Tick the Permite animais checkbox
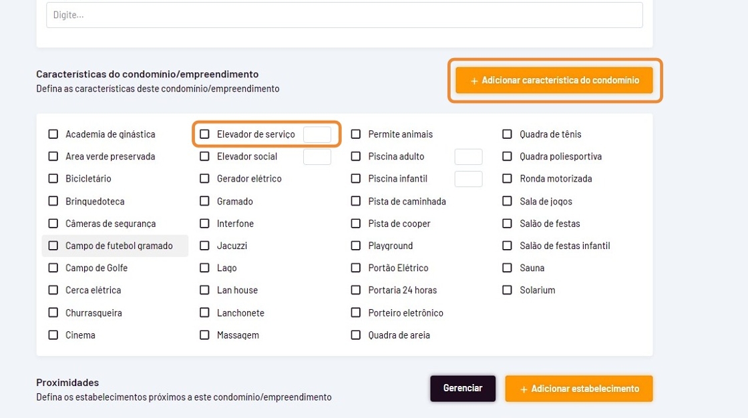This screenshot has height=418, width=748. 356,134
